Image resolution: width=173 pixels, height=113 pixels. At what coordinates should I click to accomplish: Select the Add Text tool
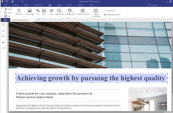(x=19, y=12)
